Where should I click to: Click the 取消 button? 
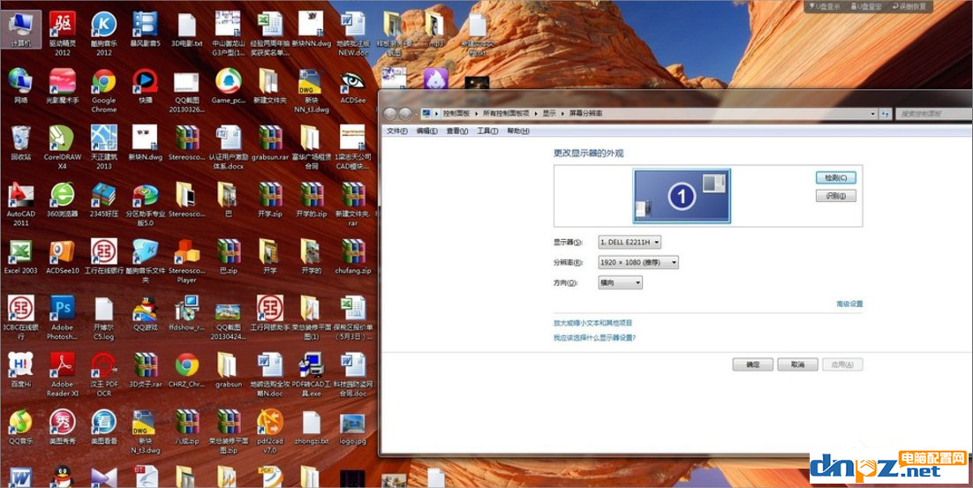[x=797, y=364]
